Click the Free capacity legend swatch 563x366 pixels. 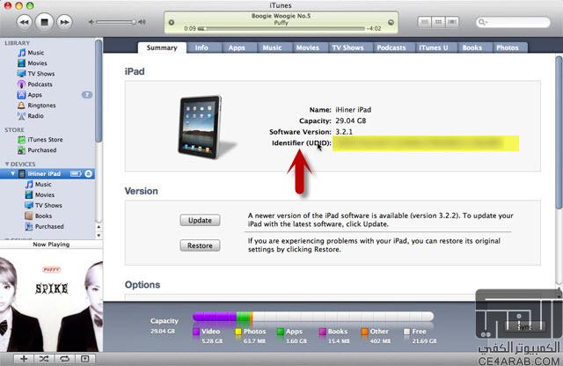pyautogui.click(x=406, y=332)
